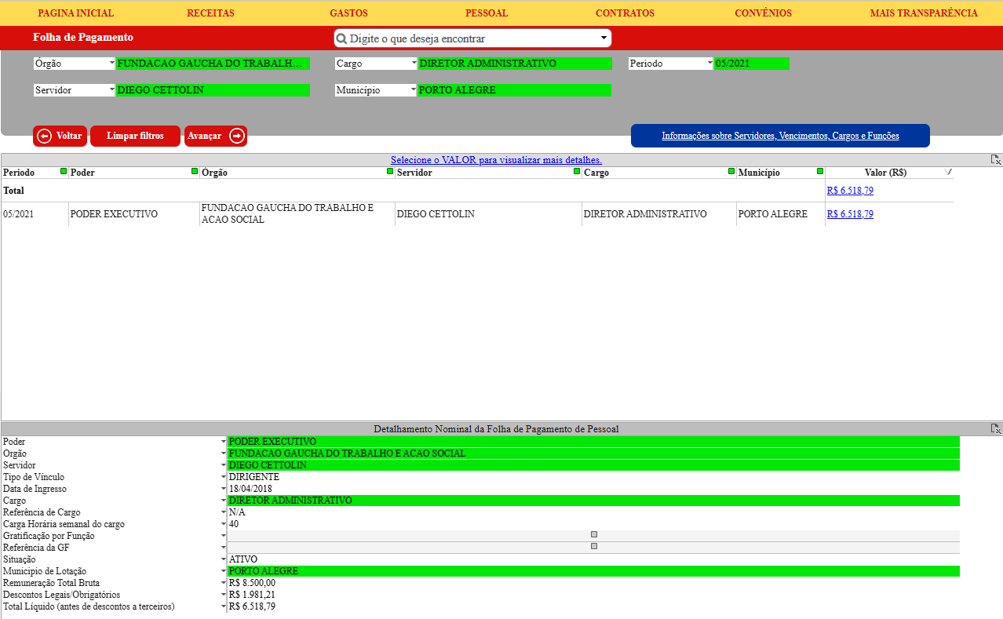Click the export icon of the results table
The height and width of the screenshot is (619, 1003).
(x=995, y=160)
